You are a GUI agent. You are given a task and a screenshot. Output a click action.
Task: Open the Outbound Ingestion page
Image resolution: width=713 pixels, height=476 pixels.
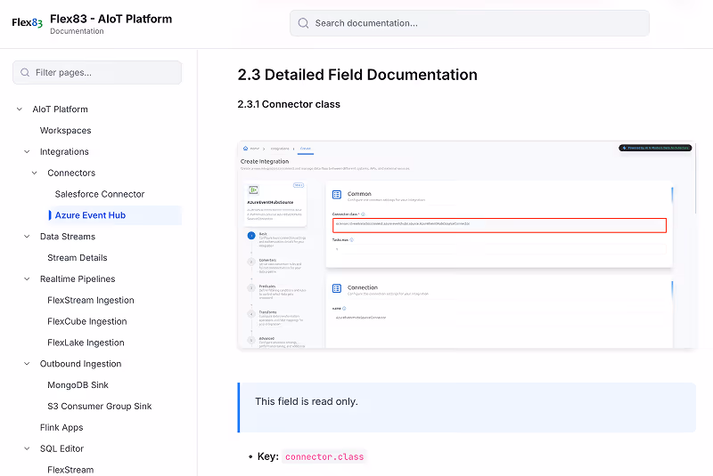point(80,364)
